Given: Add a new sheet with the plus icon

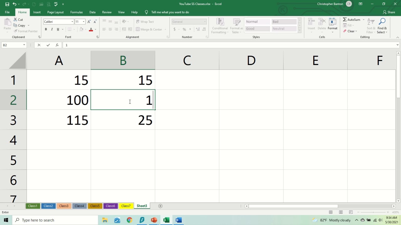Looking at the screenshot, I should (x=160, y=206).
